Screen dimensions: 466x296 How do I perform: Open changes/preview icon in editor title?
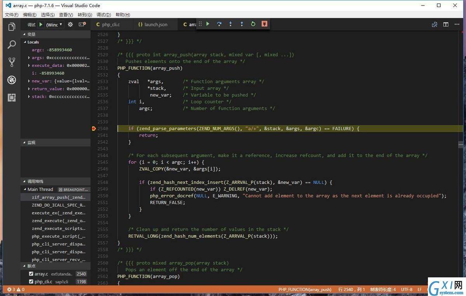435,24
